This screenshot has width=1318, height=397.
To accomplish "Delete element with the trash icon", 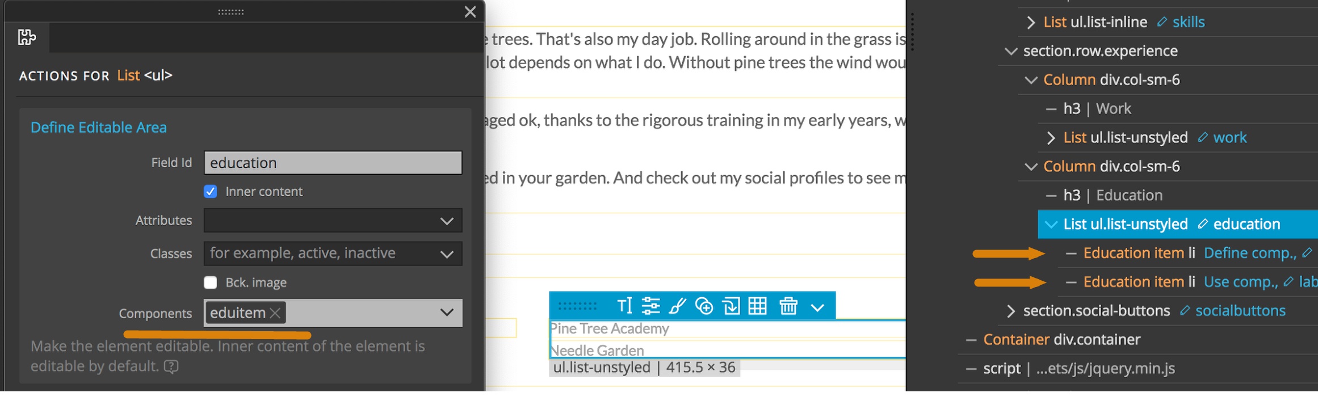I will [x=788, y=306].
